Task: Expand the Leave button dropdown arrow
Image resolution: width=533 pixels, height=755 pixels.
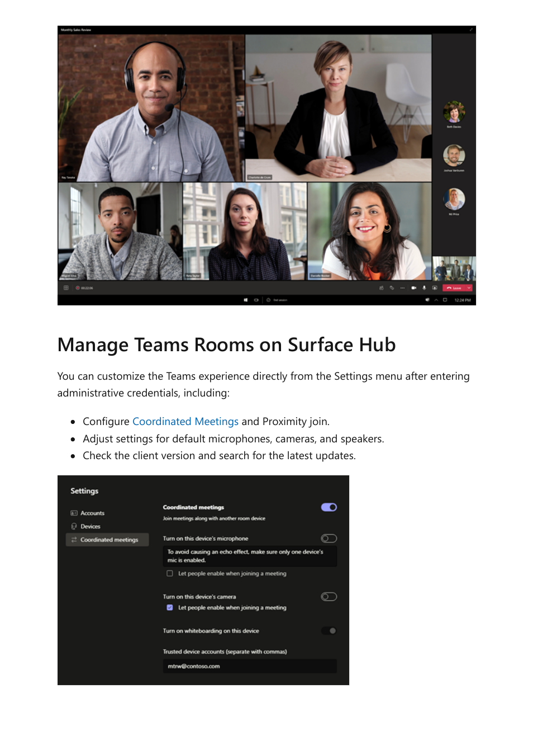Action: pos(469,288)
